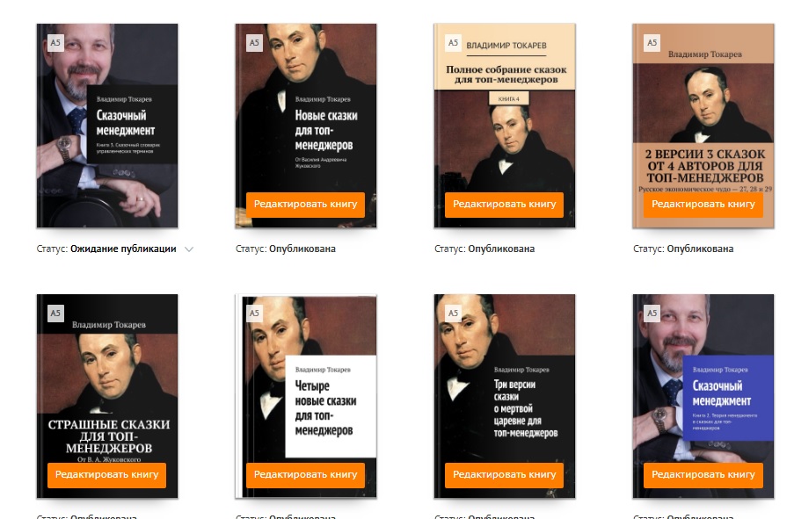Open the 'Полное собрание сказок' Книга 4 cover thumbnail
The height and width of the screenshot is (519, 794).
[x=505, y=126]
